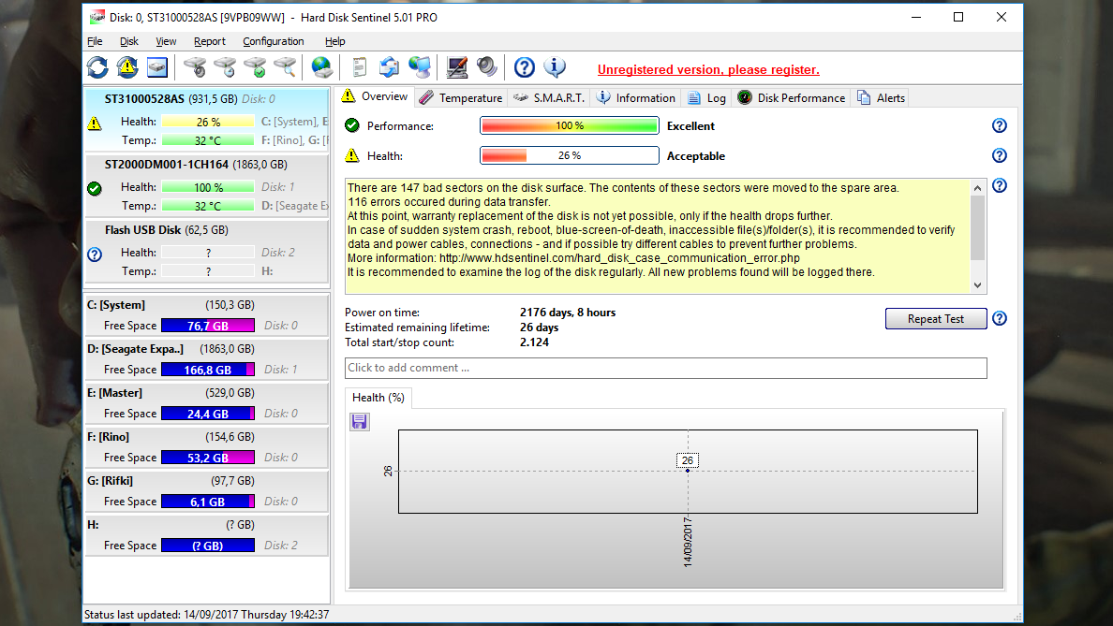The height and width of the screenshot is (626, 1113).
Task: Click help icon next to Health bar
Action: pyautogui.click(x=1000, y=155)
